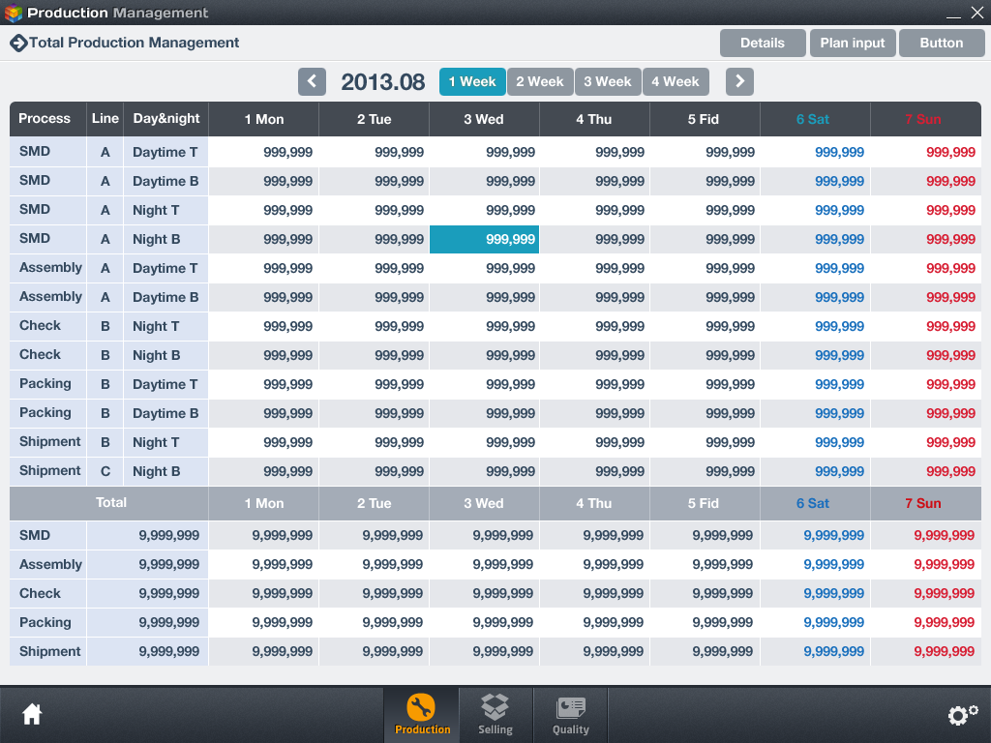Select the 3 Week view
This screenshot has height=743, width=991.
point(608,81)
